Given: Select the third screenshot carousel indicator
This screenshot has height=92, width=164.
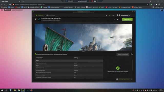Looking at the screenshot, I should click(x=84, y=50).
